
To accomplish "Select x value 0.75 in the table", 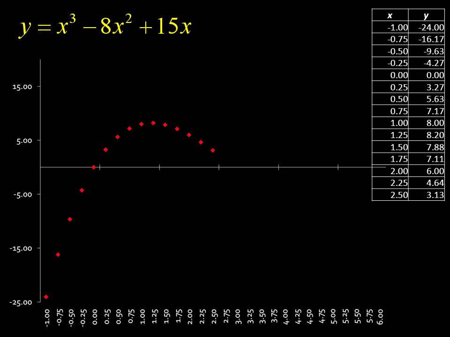I will click(x=390, y=111).
